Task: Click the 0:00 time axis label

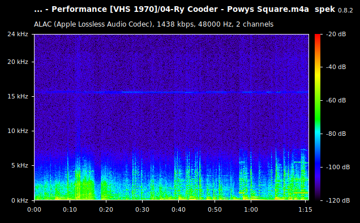Action: click(x=34, y=209)
